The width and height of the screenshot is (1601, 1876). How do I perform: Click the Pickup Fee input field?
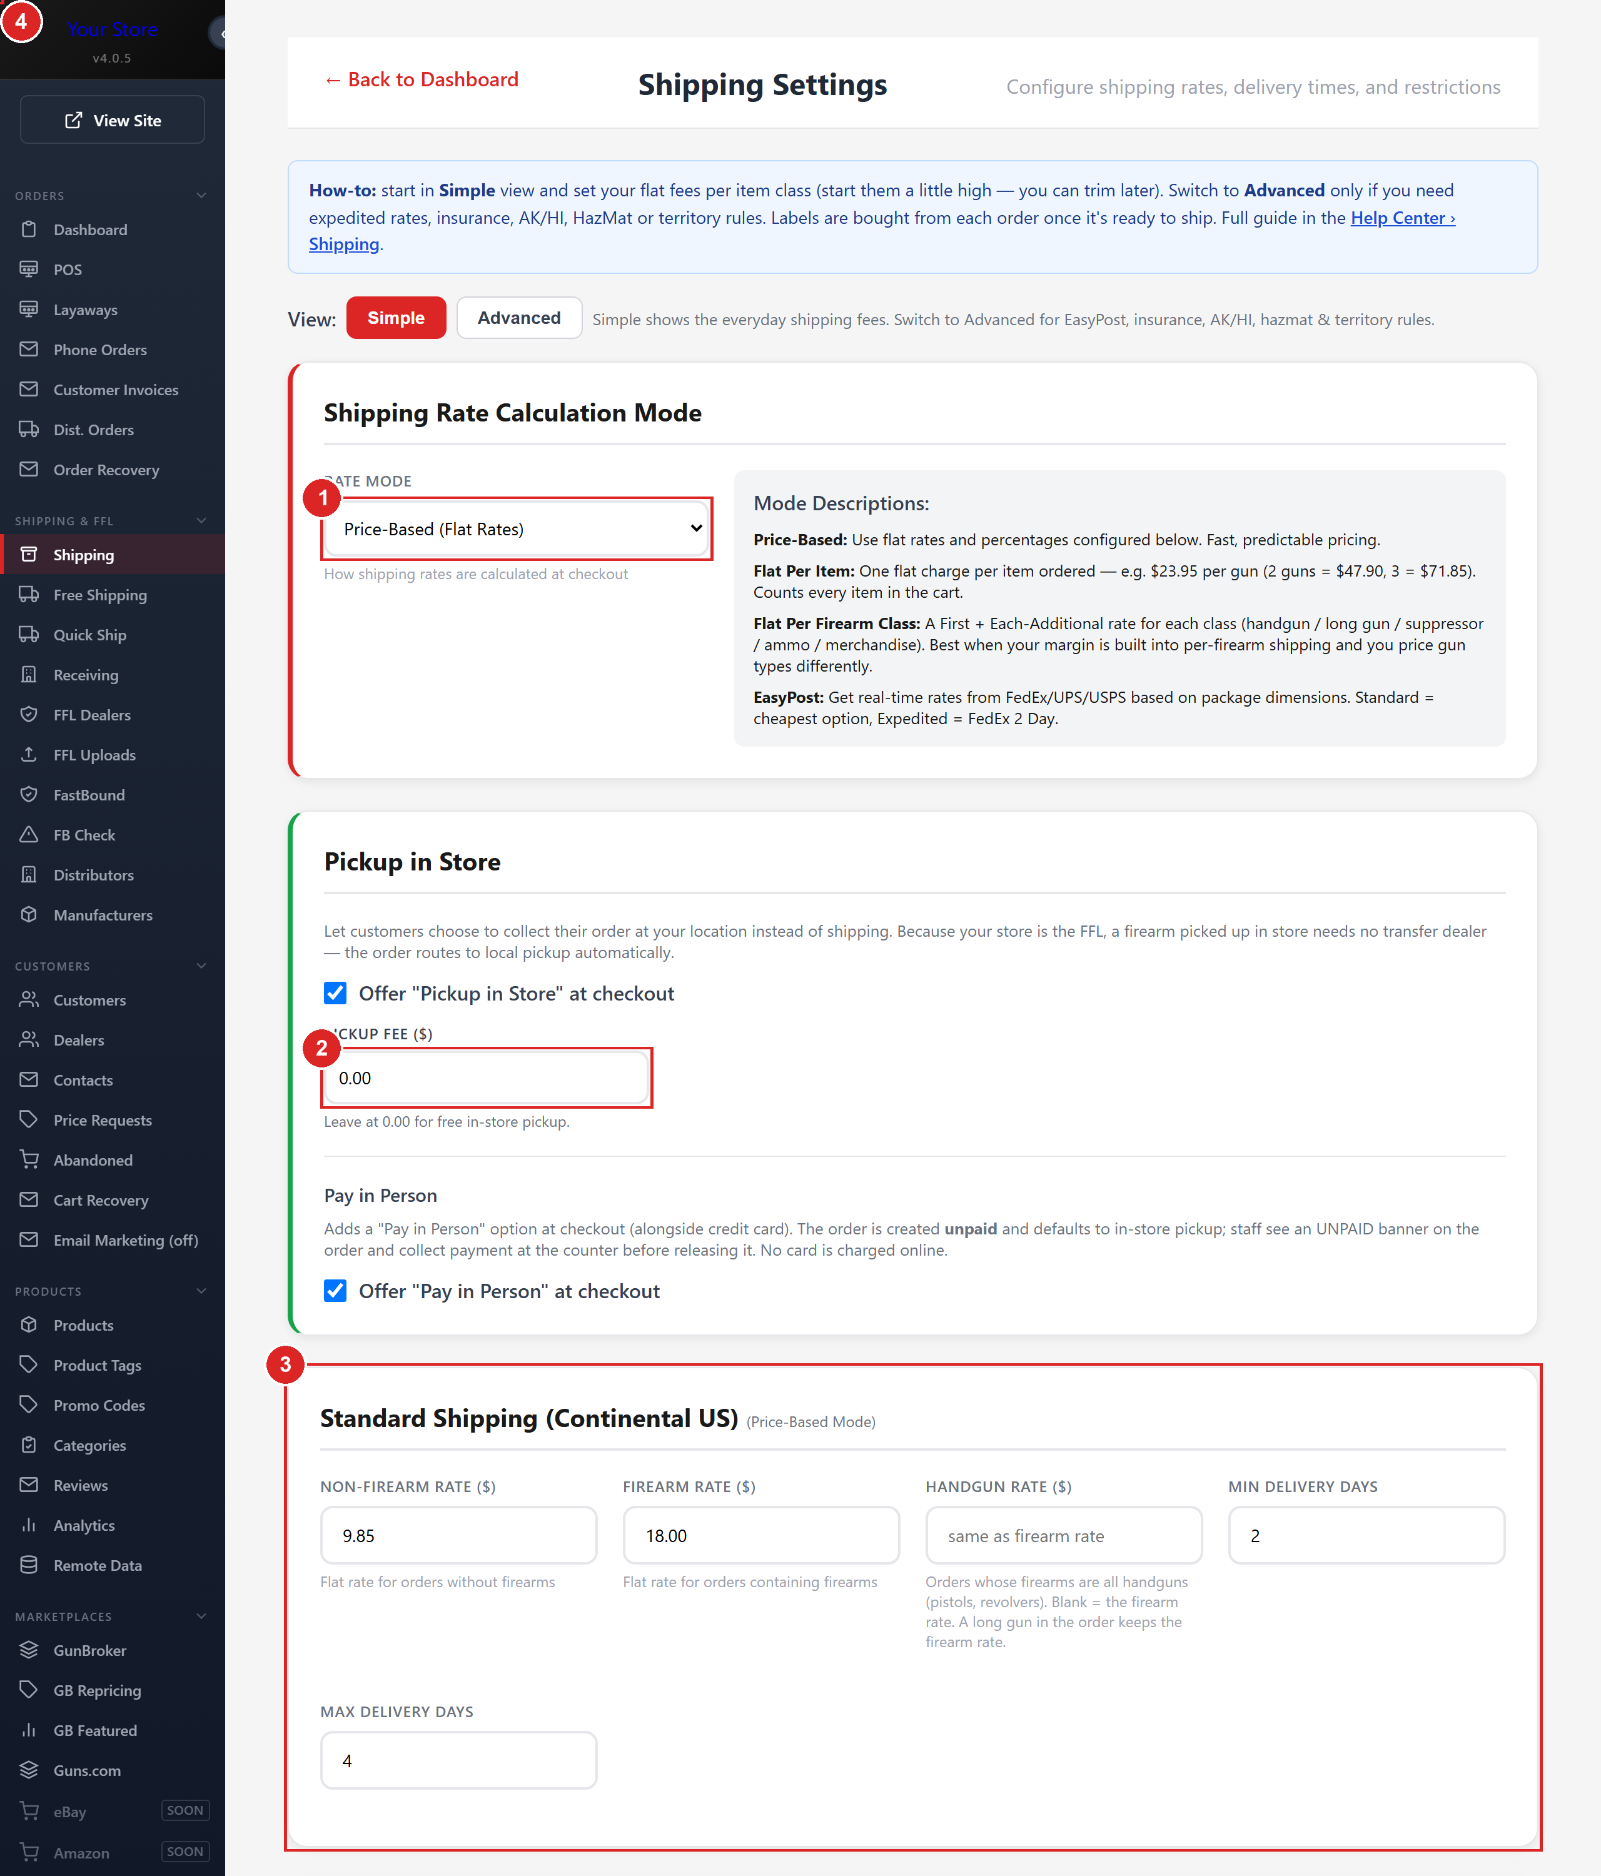coord(487,1077)
